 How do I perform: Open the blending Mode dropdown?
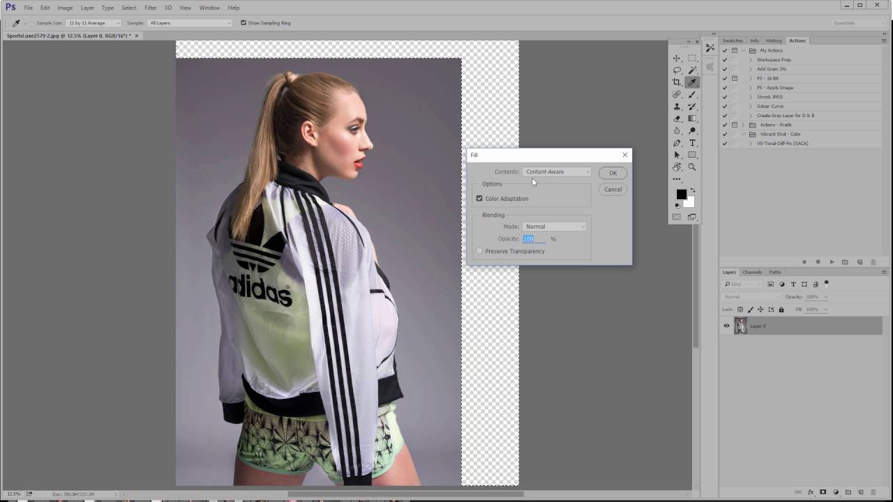pos(555,227)
